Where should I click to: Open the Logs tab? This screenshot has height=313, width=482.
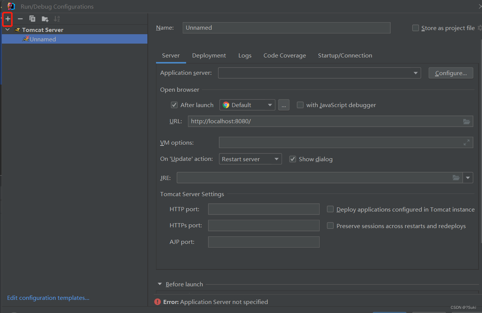tap(245, 55)
